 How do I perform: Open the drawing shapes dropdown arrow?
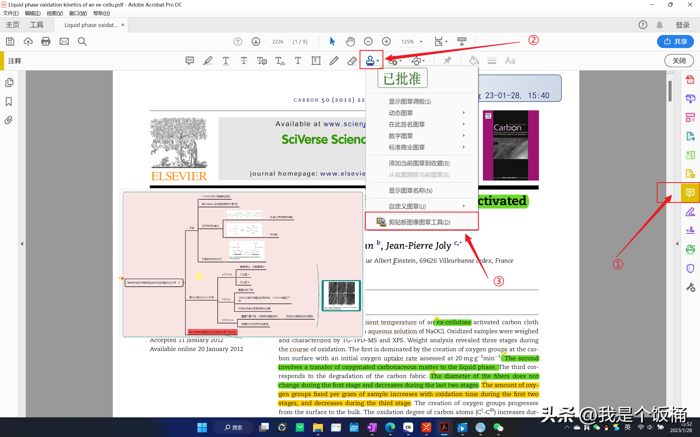point(424,61)
